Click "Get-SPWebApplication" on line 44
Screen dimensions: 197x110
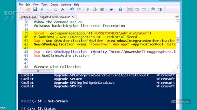(x=66, y=52)
